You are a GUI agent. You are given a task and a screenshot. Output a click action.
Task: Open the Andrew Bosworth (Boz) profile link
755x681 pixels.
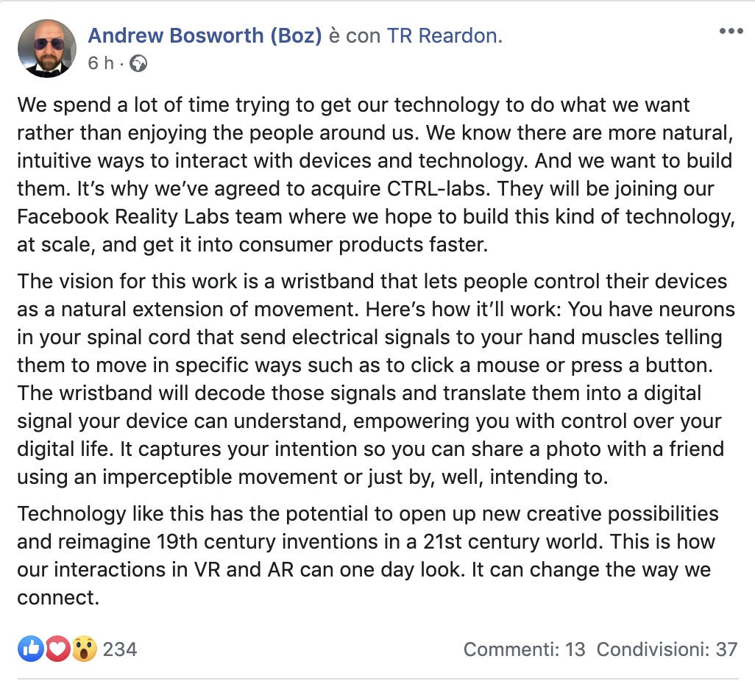[x=205, y=36]
